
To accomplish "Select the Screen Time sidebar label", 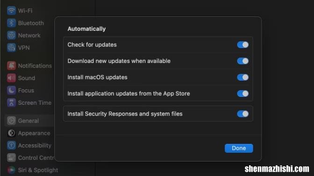I will 35,103.
